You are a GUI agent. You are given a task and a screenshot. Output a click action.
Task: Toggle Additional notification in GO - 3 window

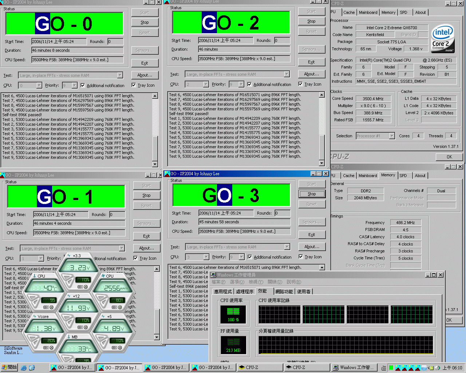point(250,257)
